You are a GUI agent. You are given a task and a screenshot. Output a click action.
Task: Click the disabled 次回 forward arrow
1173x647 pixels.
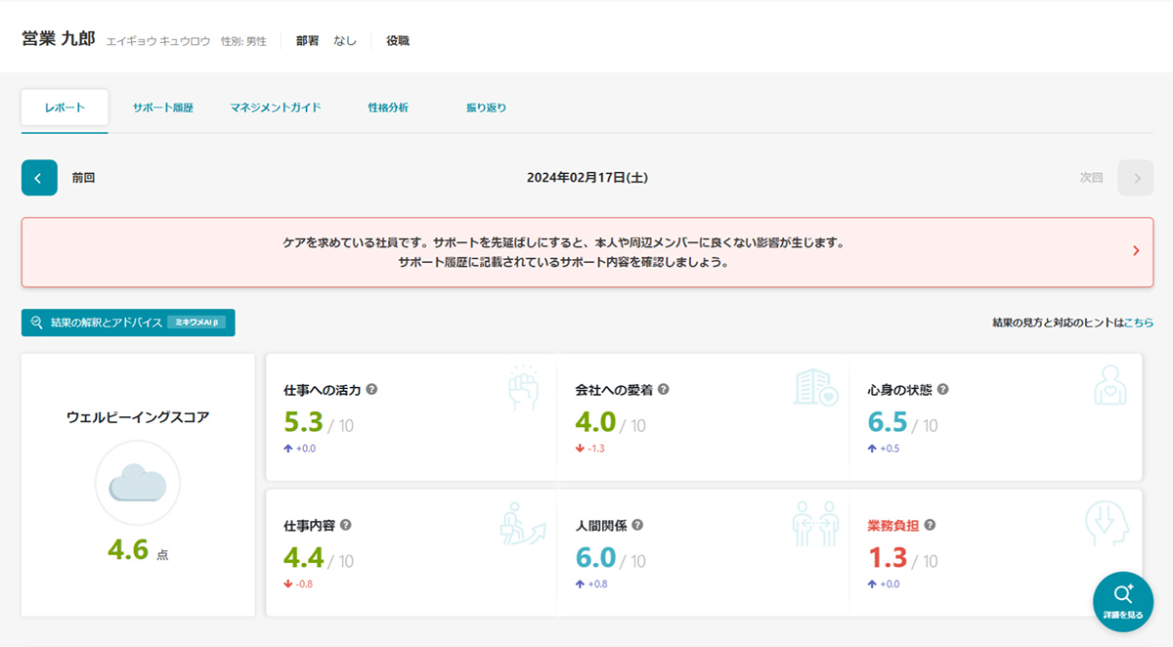(x=1134, y=178)
